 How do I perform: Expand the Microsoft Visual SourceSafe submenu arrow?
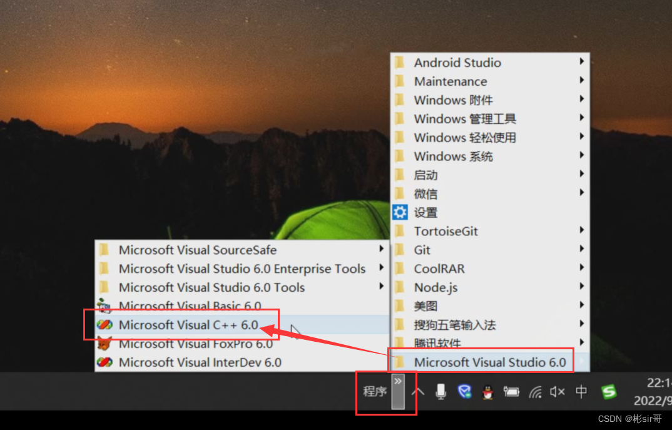click(381, 248)
